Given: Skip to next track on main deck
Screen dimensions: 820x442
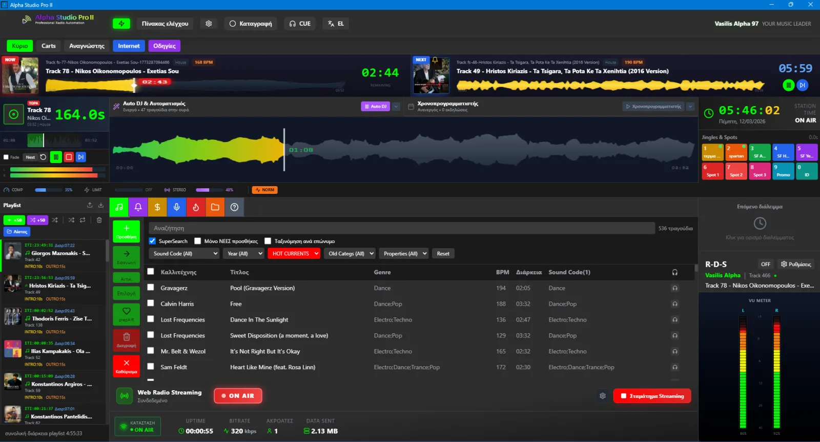Looking at the screenshot, I should coord(81,157).
